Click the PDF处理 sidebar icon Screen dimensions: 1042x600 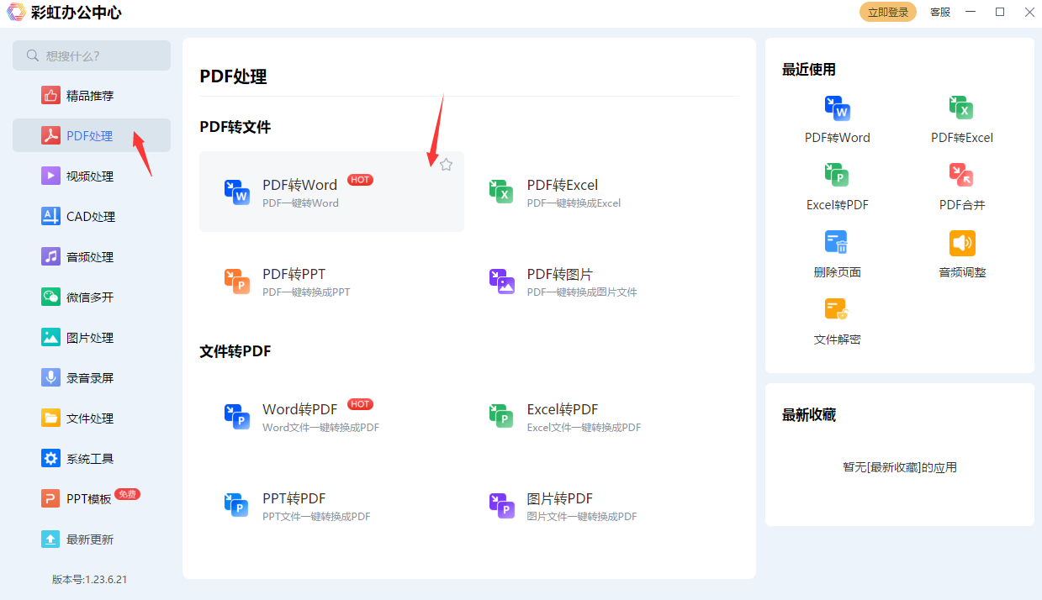pos(50,135)
